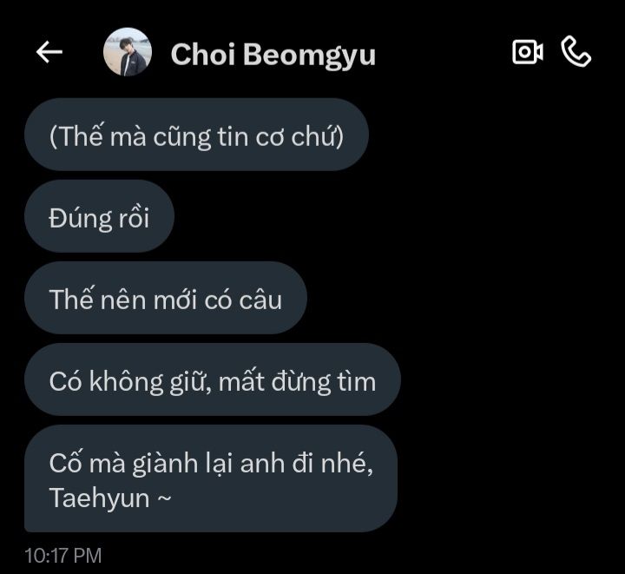This screenshot has height=574, width=625.
Task: Click the word 'Beomgyu' in the header
Action: click(x=309, y=55)
